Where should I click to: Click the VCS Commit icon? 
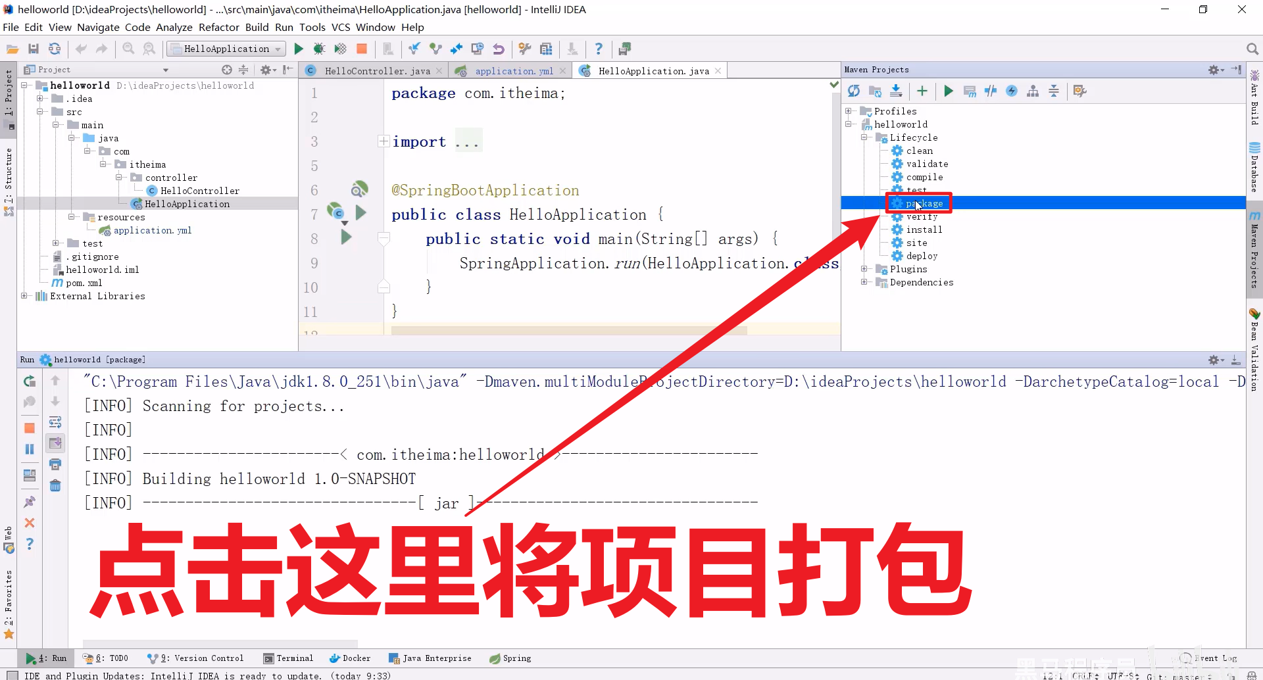tap(435, 49)
